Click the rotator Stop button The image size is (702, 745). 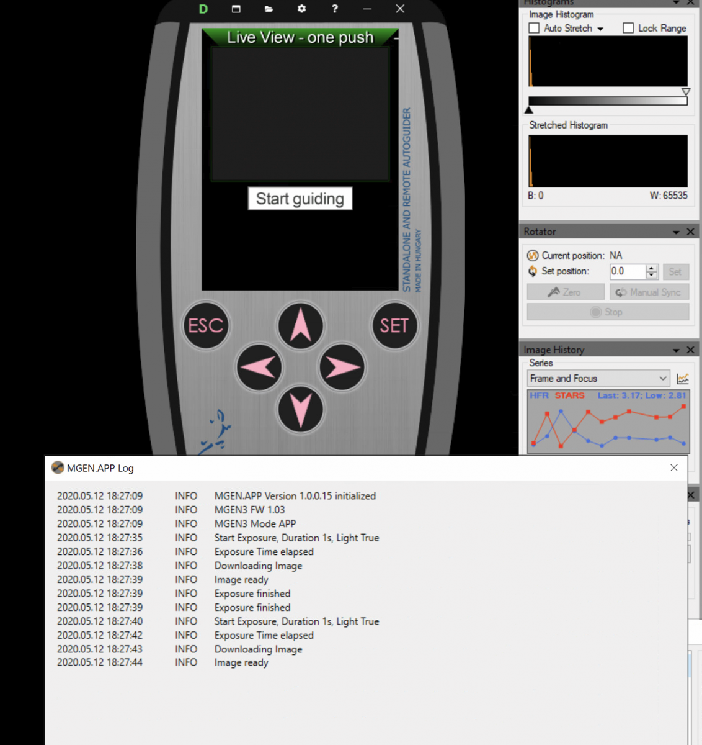[x=608, y=312]
